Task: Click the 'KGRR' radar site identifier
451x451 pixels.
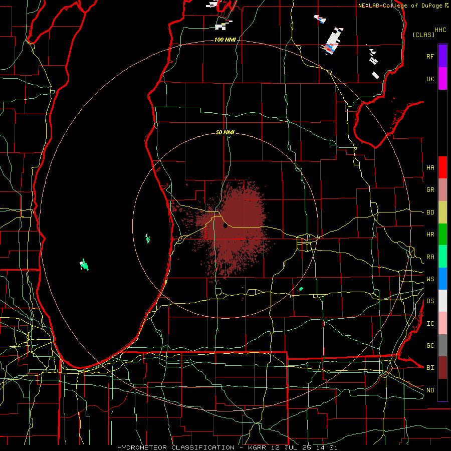Action: [x=257, y=447]
